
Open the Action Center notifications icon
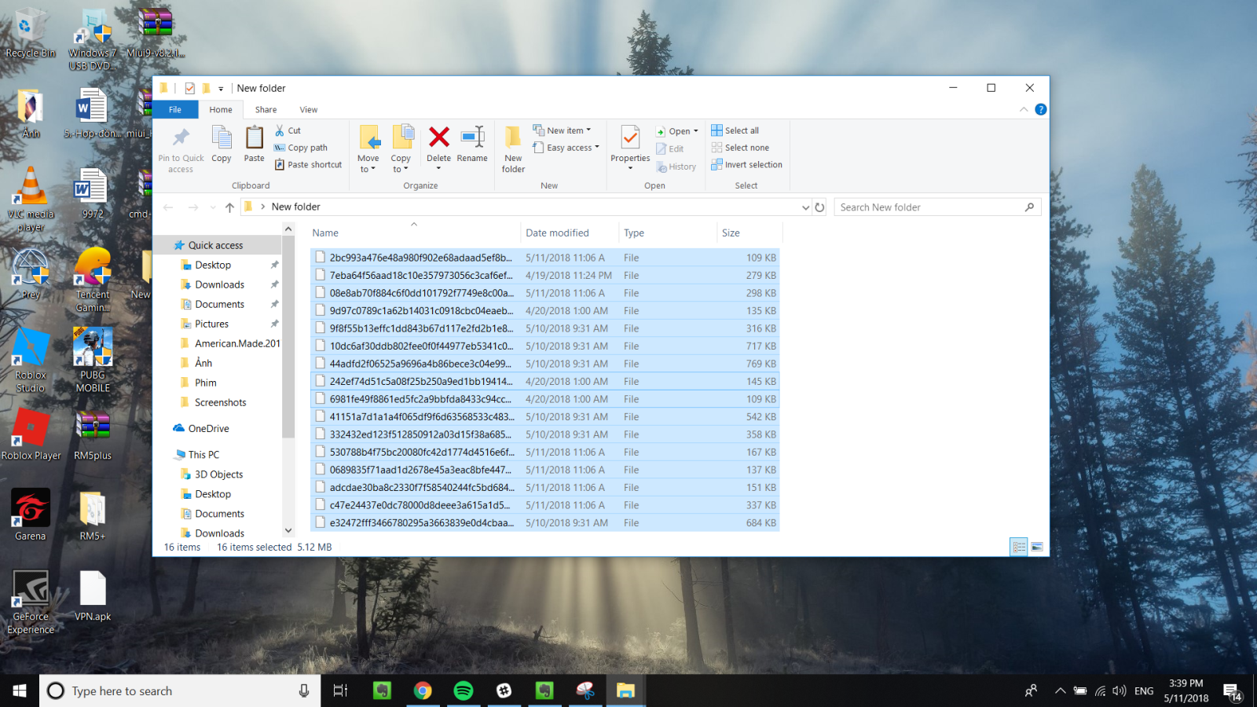click(x=1232, y=691)
